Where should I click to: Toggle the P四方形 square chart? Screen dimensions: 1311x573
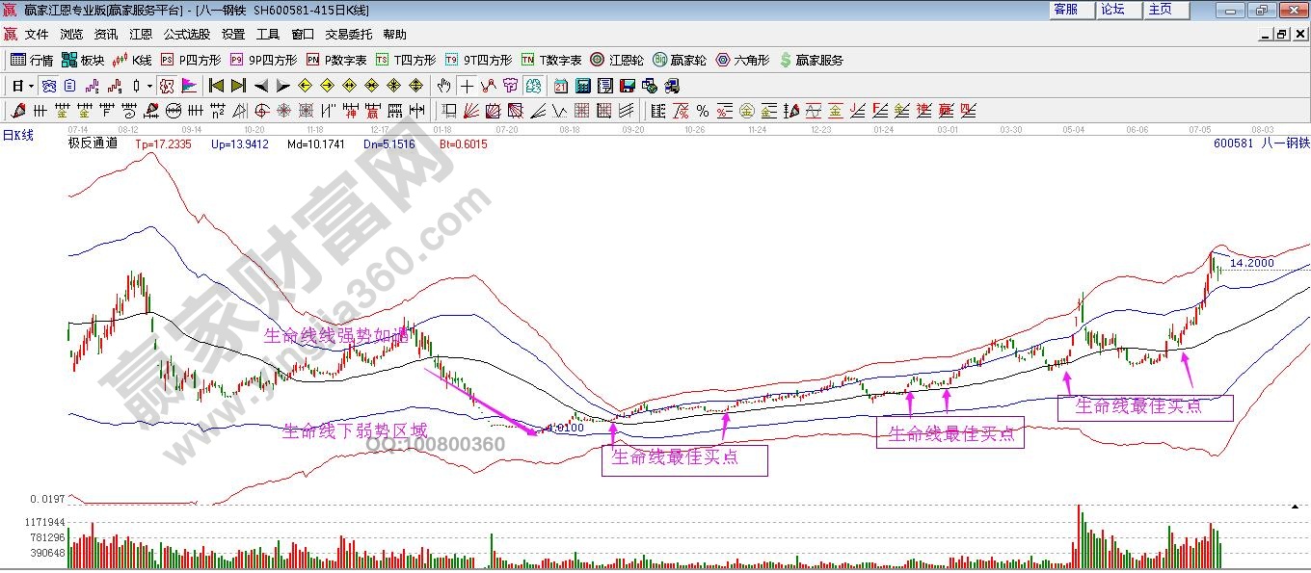191,60
